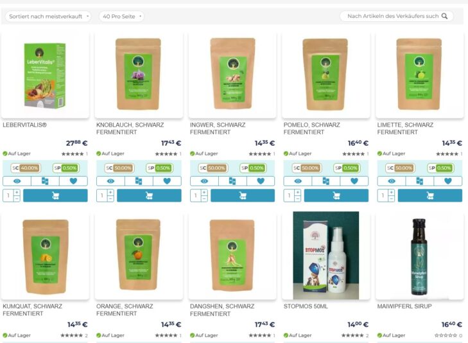Click the eye quick-view icon for Knoblauch
Screen dimensions: 468x343
tap(110, 181)
